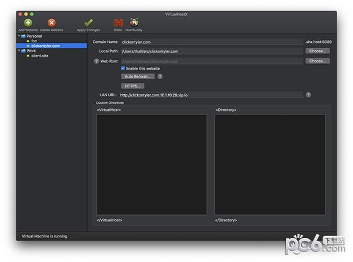Open the HTTPS settings button
Viewport: 353px width, 262px height.
click(133, 86)
